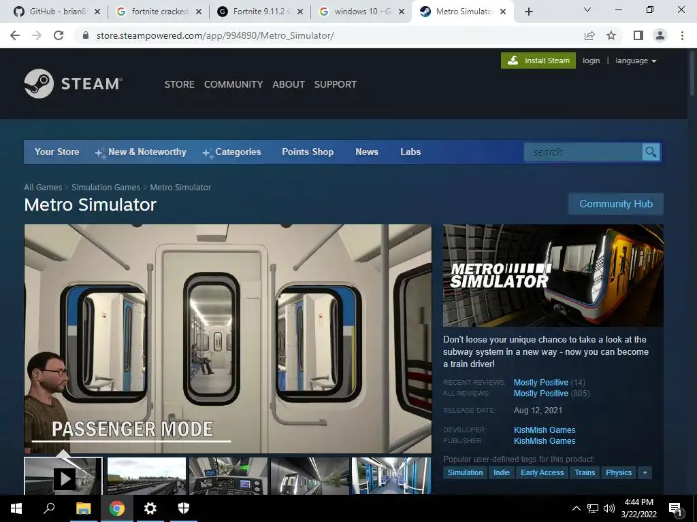Open the language dropdown
The width and height of the screenshot is (697, 522).
636,60
